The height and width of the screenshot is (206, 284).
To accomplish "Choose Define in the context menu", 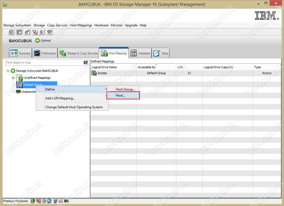I will [x=72, y=89].
